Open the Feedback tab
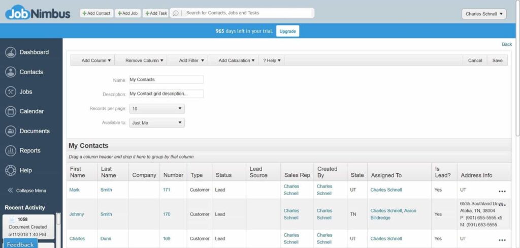The height and width of the screenshot is (248, 520). (x=20, y=244)
